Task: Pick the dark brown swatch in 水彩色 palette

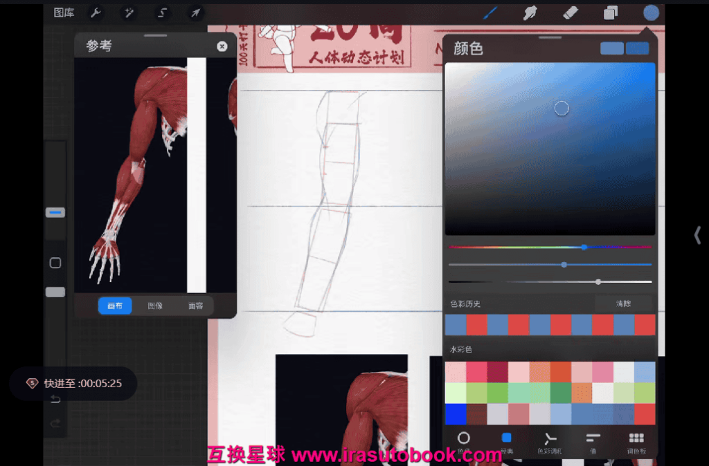Action: pyautogui.click(x=476, y=414)
